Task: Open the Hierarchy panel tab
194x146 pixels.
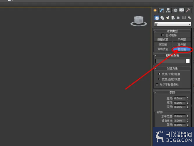Action: click(x=168, y=10)
